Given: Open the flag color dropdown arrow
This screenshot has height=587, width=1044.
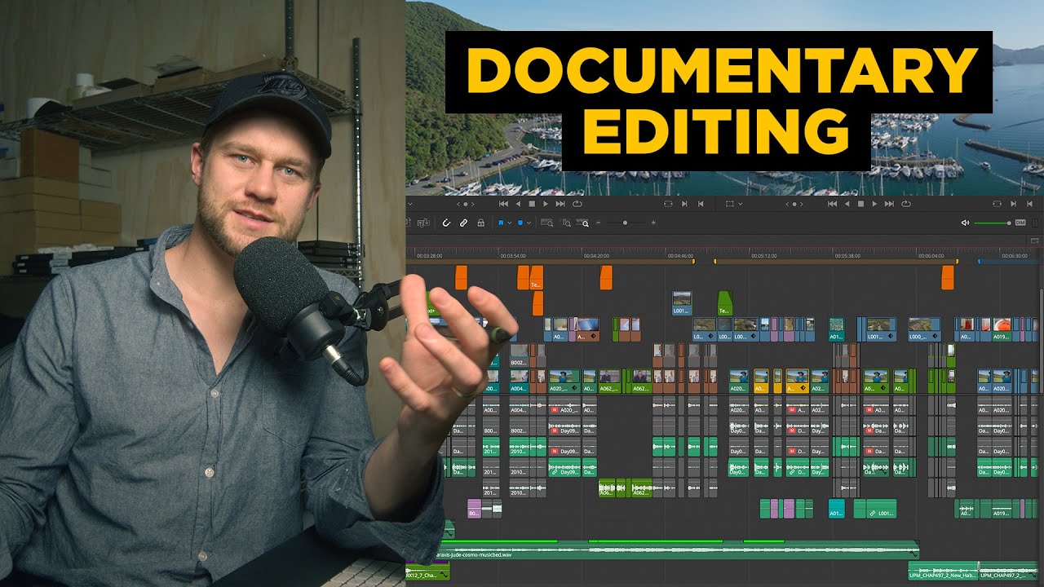Looking at the screenshot, I should click(509, 223).
